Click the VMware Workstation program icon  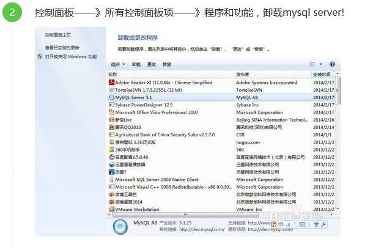(x=112, y=210)
